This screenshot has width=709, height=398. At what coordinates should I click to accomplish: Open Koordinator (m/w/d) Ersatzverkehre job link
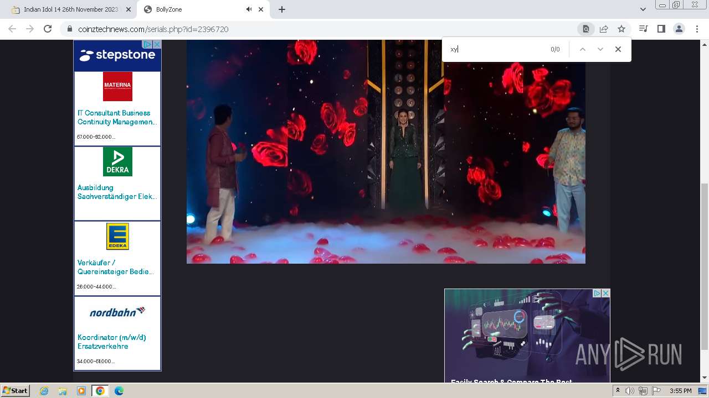112,342
